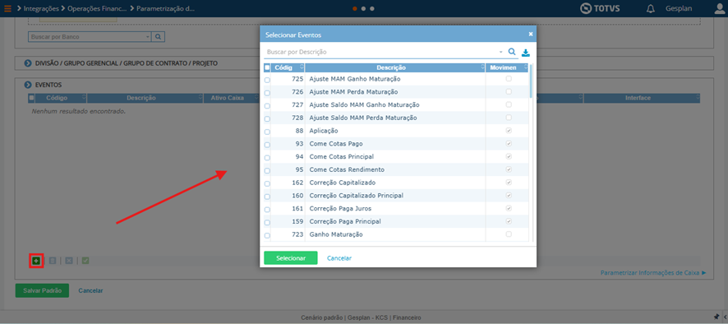Click the TOTVS logo

600,8
